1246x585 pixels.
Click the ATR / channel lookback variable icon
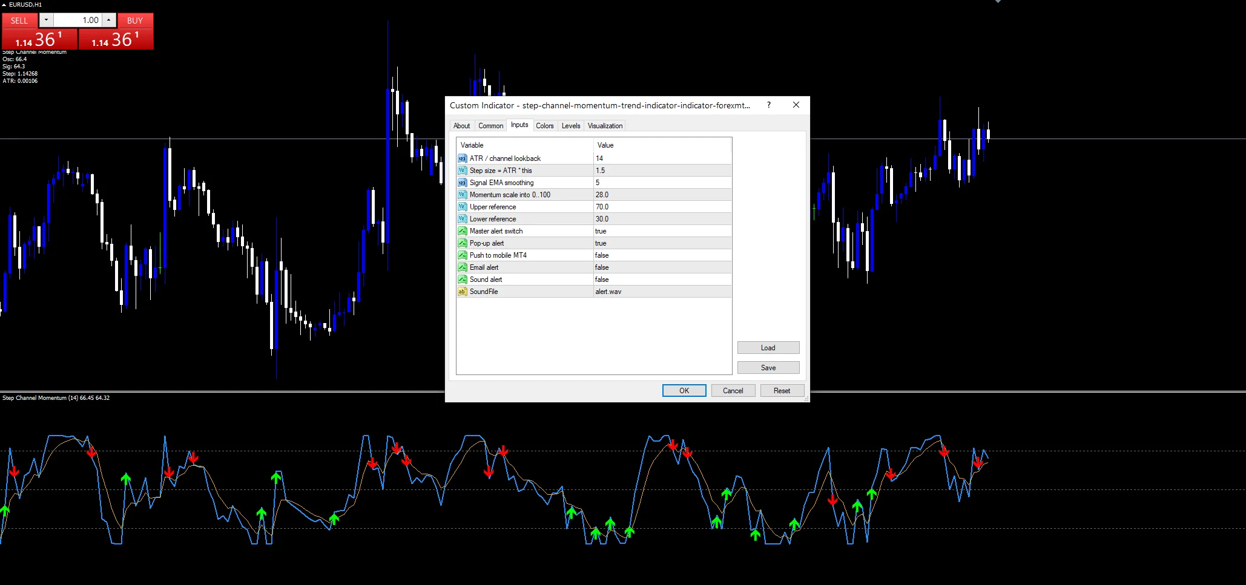pyautogui.click(x=463, y=159)
